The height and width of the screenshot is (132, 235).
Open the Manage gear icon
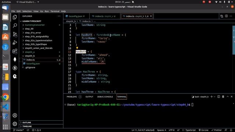(x=15, y=124)
